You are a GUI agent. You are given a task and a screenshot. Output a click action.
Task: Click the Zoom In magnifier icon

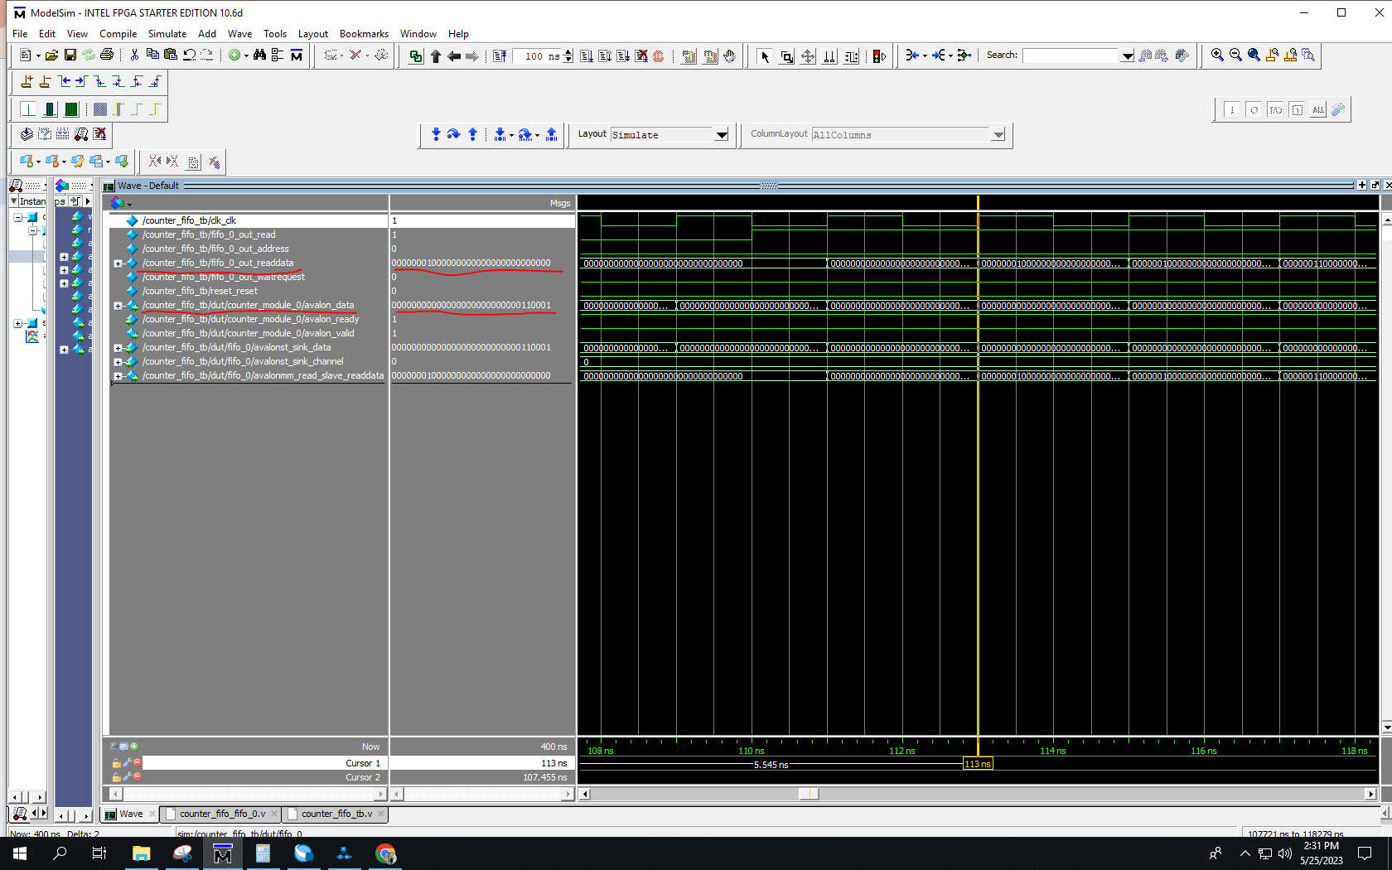tap(1217, 56)
